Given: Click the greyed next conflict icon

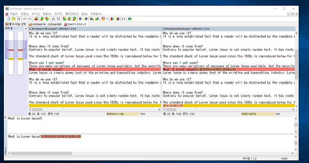Looking at the screenshot, I should pyautogui.click(x=53, y=19).
